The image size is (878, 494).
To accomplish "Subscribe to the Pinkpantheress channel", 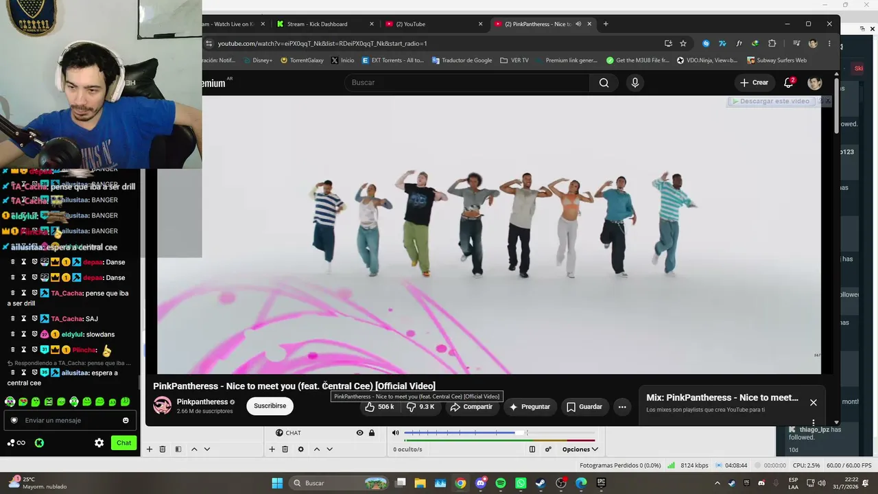I will click(x=270, y=406).
